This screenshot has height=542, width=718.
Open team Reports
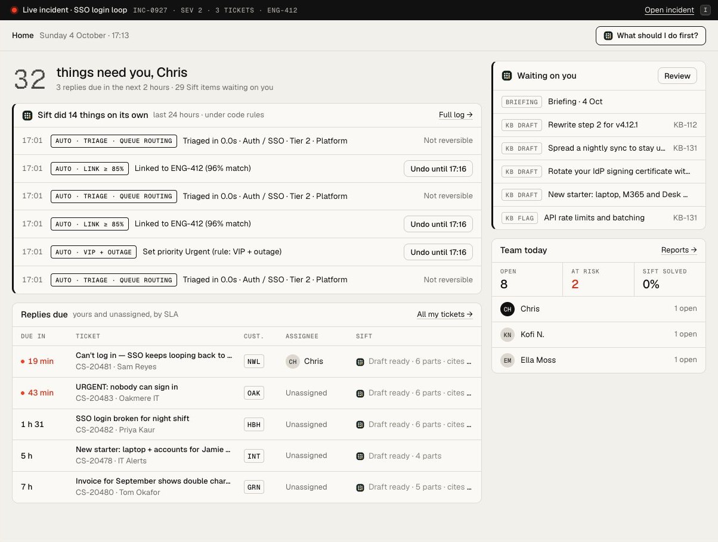(x=679, y=250)
